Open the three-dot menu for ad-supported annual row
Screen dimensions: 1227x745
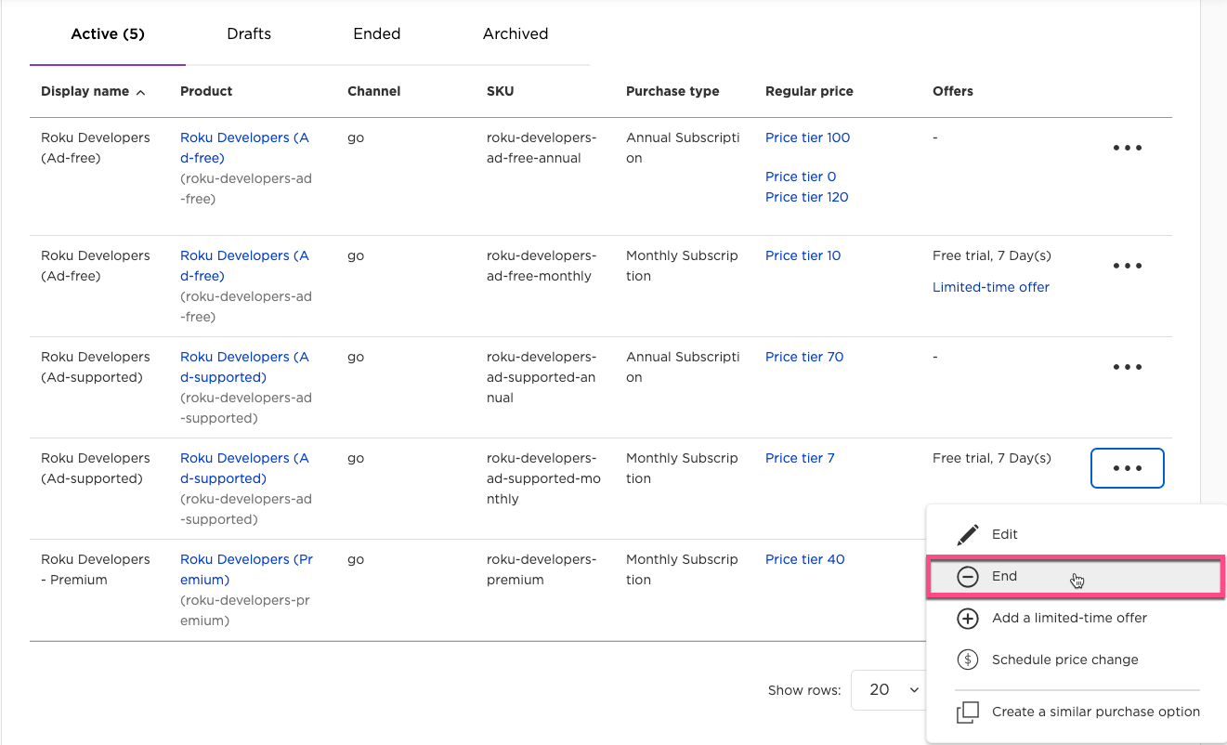(x=1127, y=367)
